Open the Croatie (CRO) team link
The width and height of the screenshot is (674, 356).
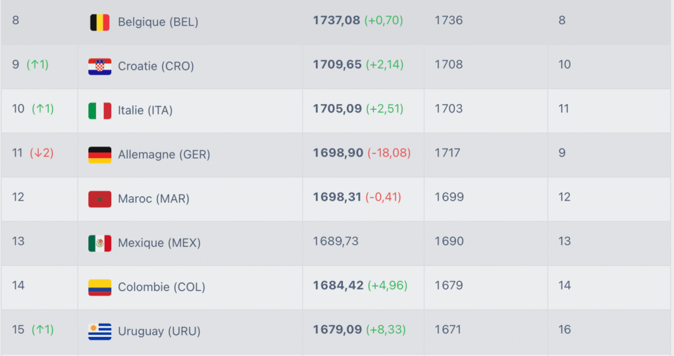(156, 66)
